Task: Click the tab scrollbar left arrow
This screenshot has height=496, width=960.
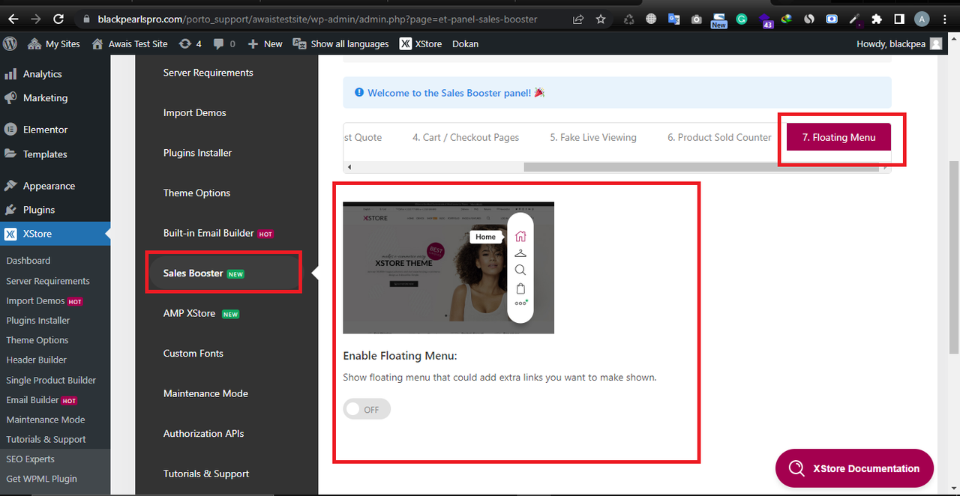Action: pos(349,167)
